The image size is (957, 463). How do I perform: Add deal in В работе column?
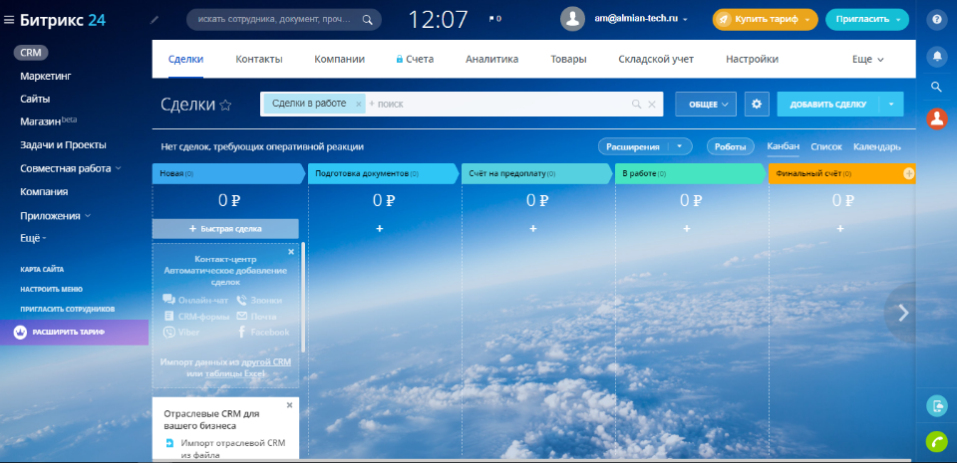pos(687,228)
